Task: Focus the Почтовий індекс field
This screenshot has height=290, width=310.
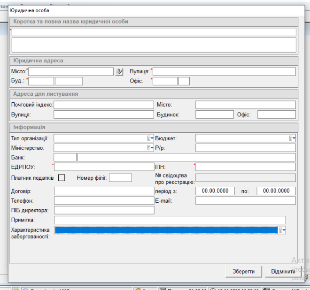Action: point(103,105)
